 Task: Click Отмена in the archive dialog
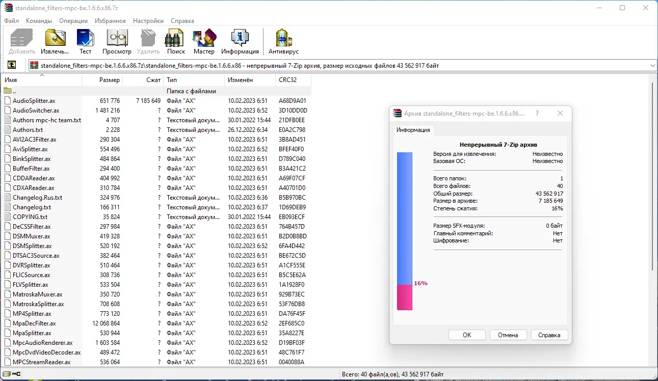[508, 335]
